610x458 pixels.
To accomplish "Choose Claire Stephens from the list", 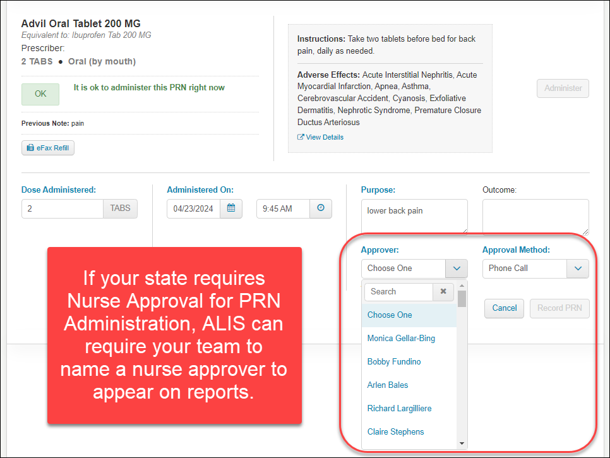I will [395, 432].
